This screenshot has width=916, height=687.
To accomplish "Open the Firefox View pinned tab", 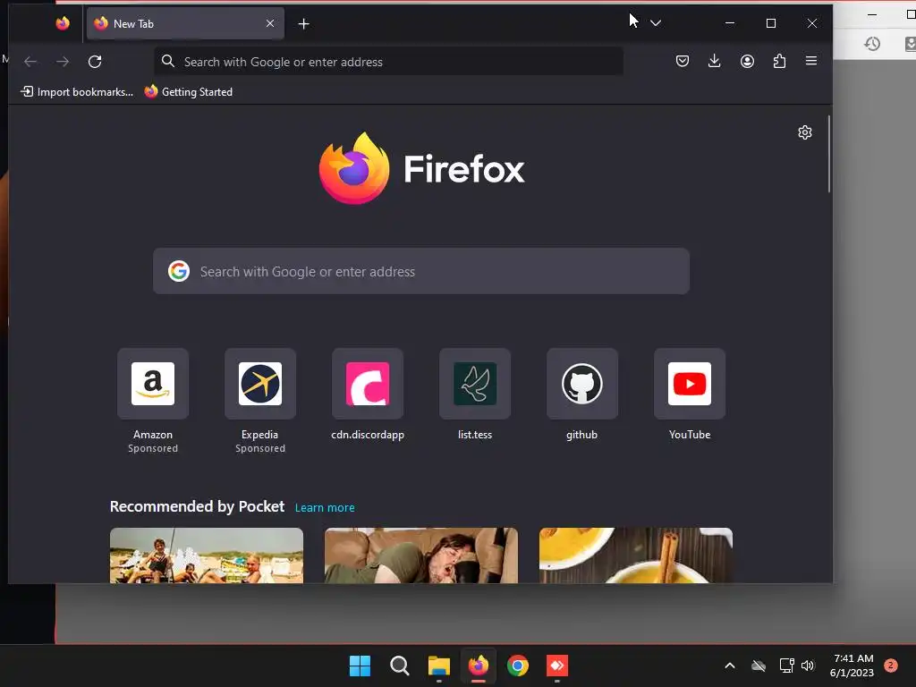I will point(63,23).
